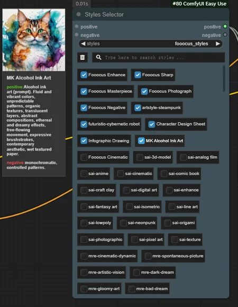Enable the sai-anime style checkbox
238x307 pixels.
coord(84,174)
